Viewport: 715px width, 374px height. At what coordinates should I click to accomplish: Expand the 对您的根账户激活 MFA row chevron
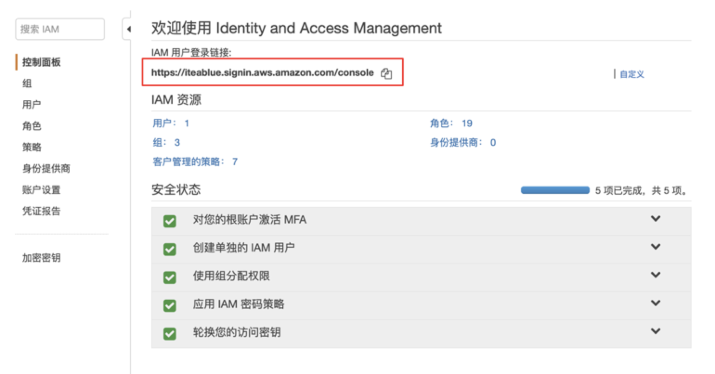click(656, 219)
